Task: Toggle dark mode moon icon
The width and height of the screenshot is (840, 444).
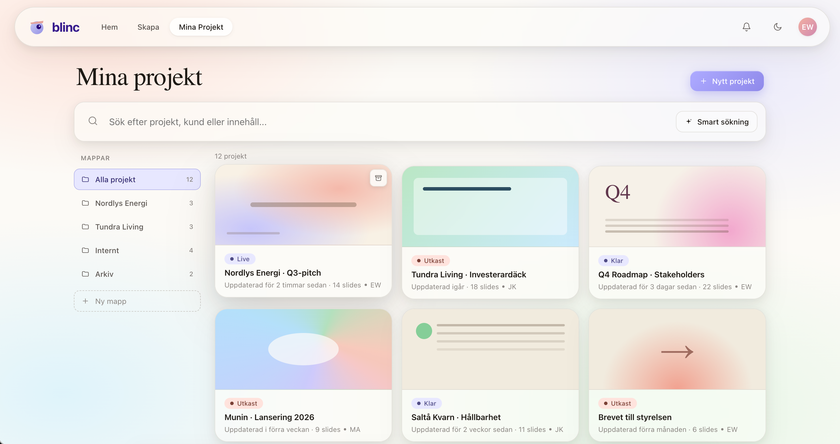Action: click(778, 27)
